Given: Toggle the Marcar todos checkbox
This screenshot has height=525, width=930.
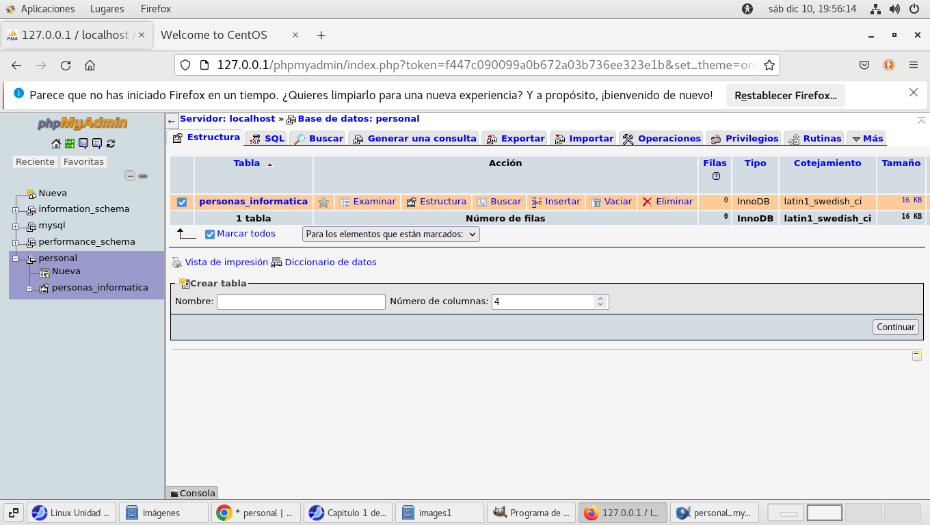Looking at the screenshot, I should coord(210,234).
